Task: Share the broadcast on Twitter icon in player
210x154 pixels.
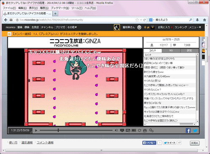Action: click(x=195, y=130)
